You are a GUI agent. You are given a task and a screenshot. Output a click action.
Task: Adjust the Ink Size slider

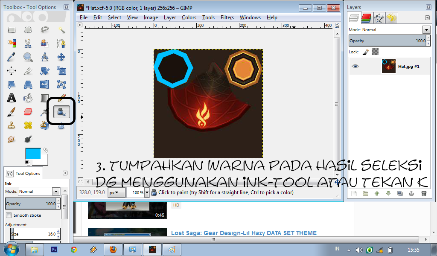coord(33,234)
